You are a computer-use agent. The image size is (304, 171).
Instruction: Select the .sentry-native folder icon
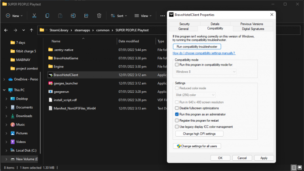(x=50, y=50)
